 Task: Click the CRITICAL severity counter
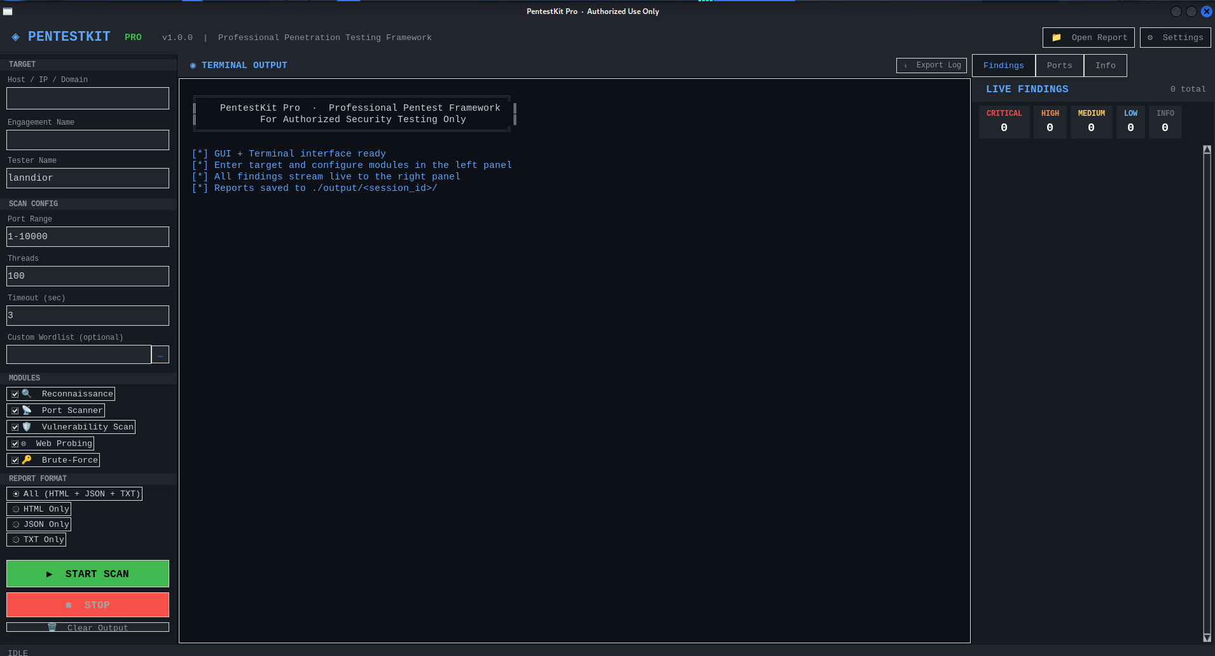(x=1004, y=122)
